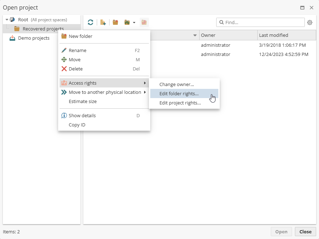Click the Show details info icon

coord(64,115)
